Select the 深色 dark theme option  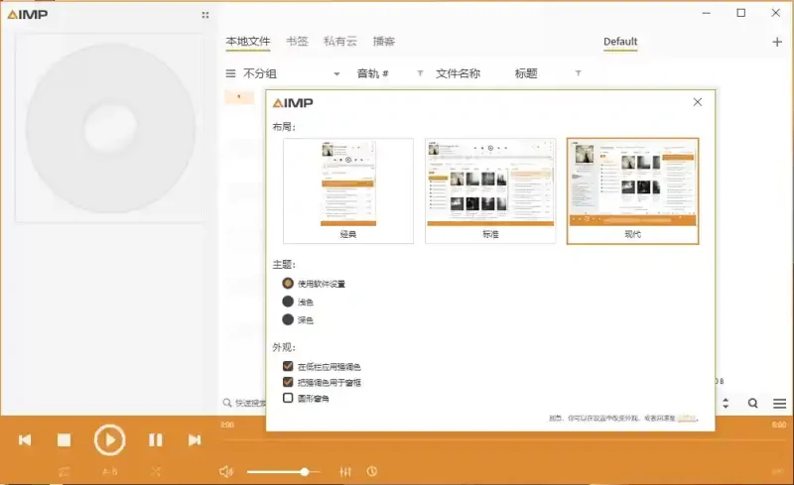(288, 319)
